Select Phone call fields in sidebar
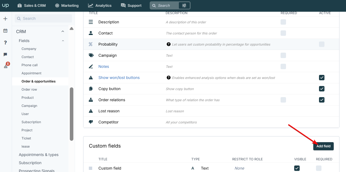The height and width of the screenshot is (172, 346). click(x=30, y=65)
